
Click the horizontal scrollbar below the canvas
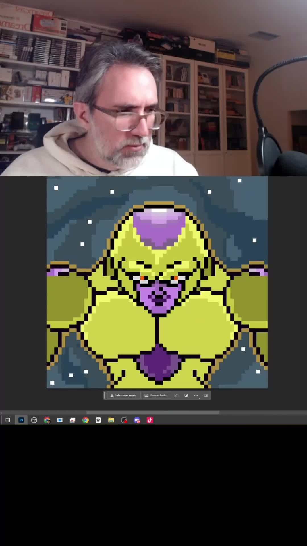pyautogui.click(x=153, y=412)
